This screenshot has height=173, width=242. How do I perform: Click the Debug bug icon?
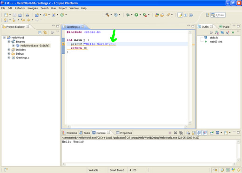tap(128, 15)
